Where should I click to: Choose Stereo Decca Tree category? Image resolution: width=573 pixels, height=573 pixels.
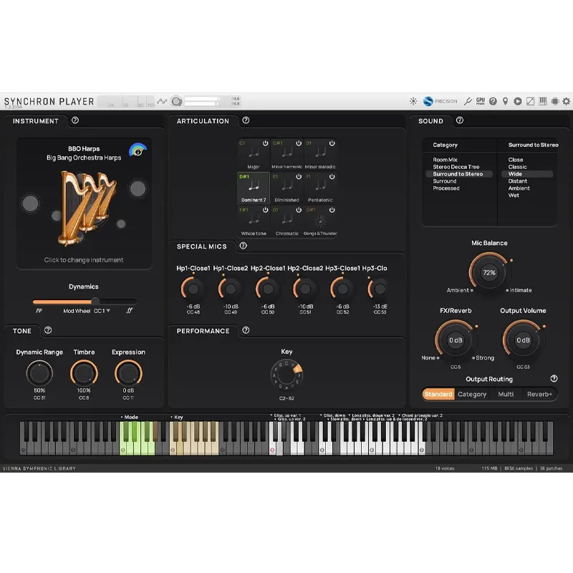tap(456, 167)
